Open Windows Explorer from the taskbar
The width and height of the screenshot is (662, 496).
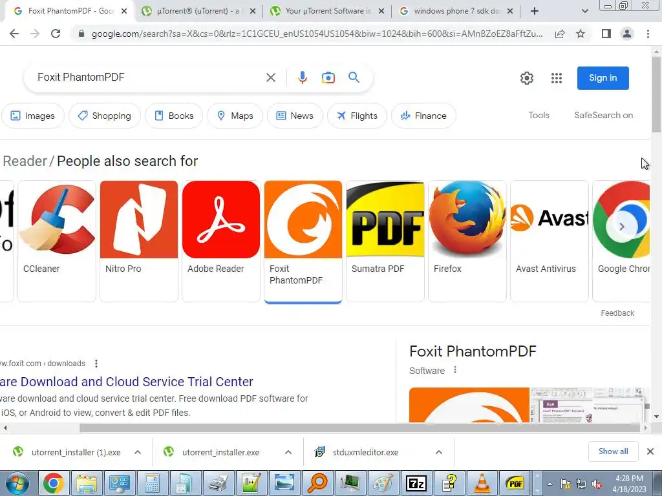[x=87, y=483]
